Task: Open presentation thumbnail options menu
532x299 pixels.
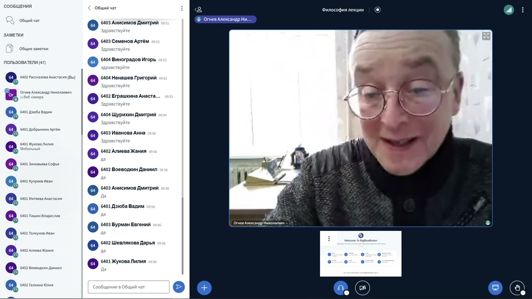Action: click(329, 238)
